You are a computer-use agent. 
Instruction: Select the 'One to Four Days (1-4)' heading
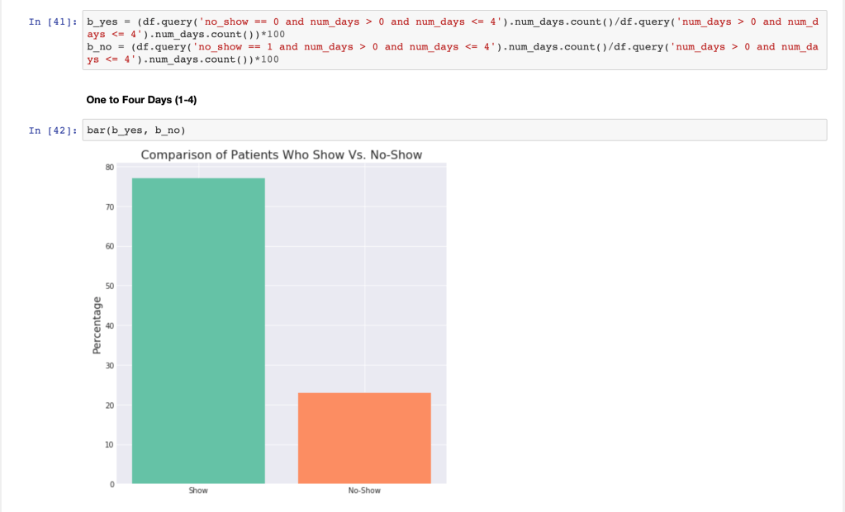[x=141, y=100]
